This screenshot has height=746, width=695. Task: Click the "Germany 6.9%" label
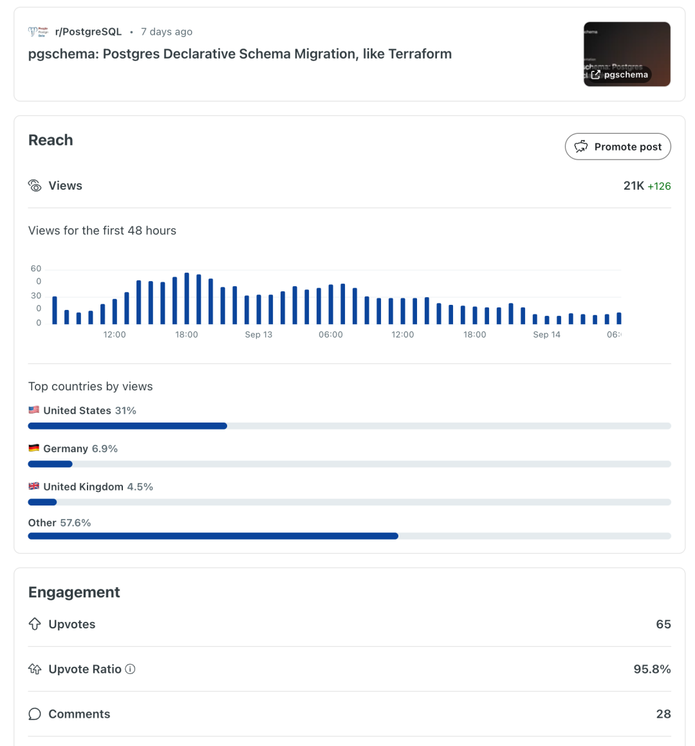tap(80, 448)
